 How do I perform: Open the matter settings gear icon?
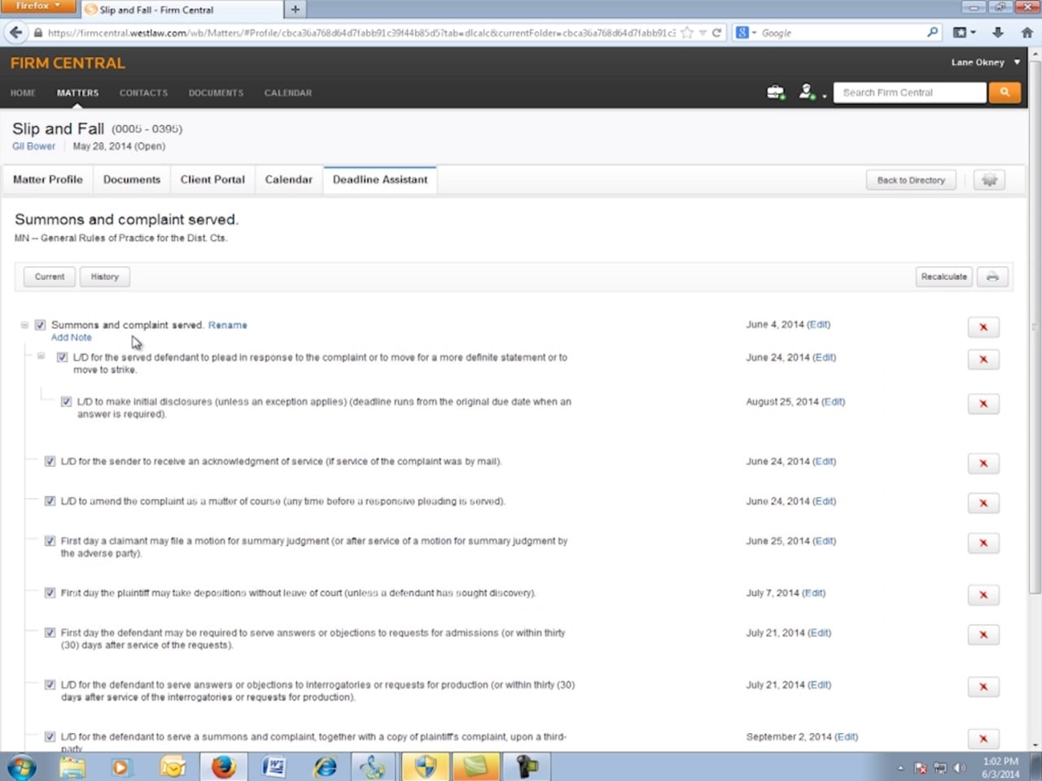pos(989,180)
